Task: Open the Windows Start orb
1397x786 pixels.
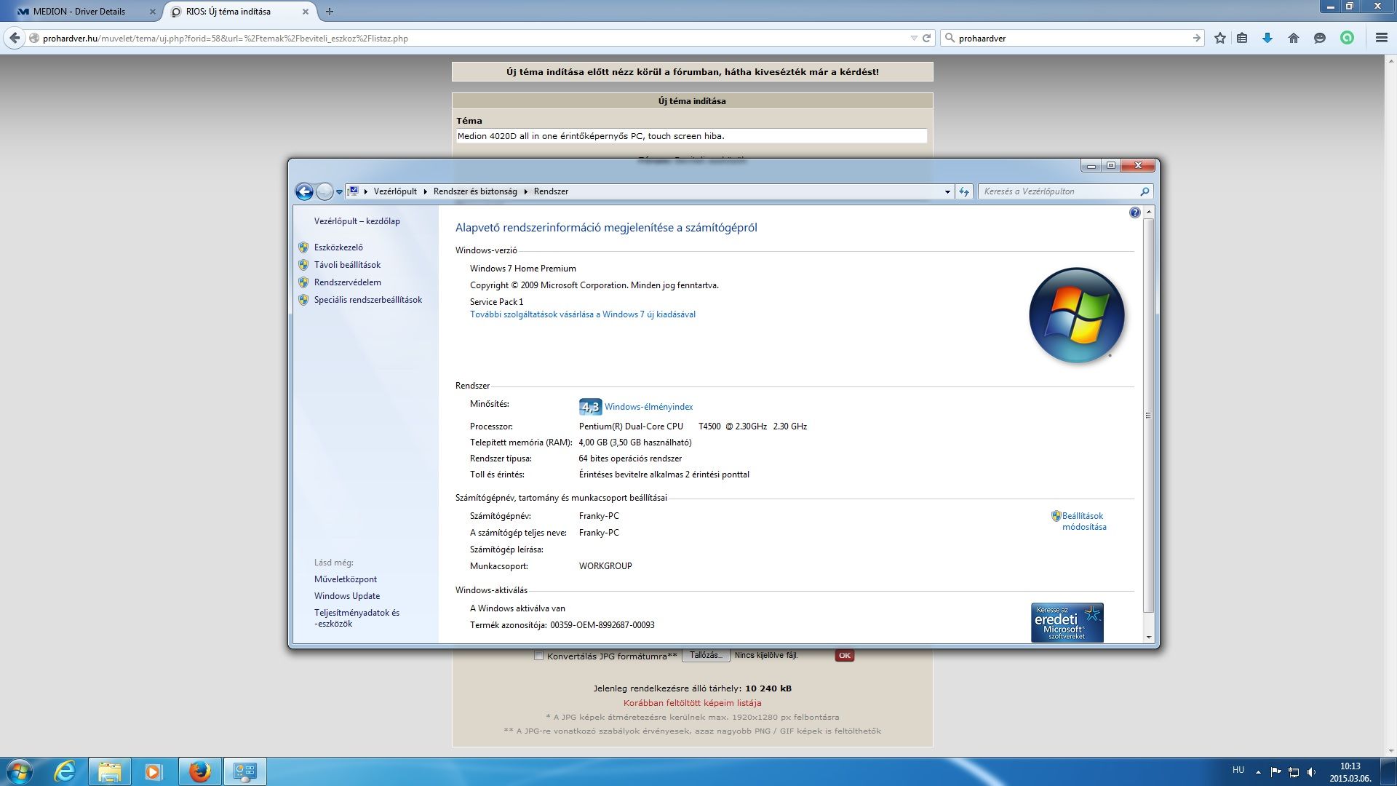Action: pos(20,771)
